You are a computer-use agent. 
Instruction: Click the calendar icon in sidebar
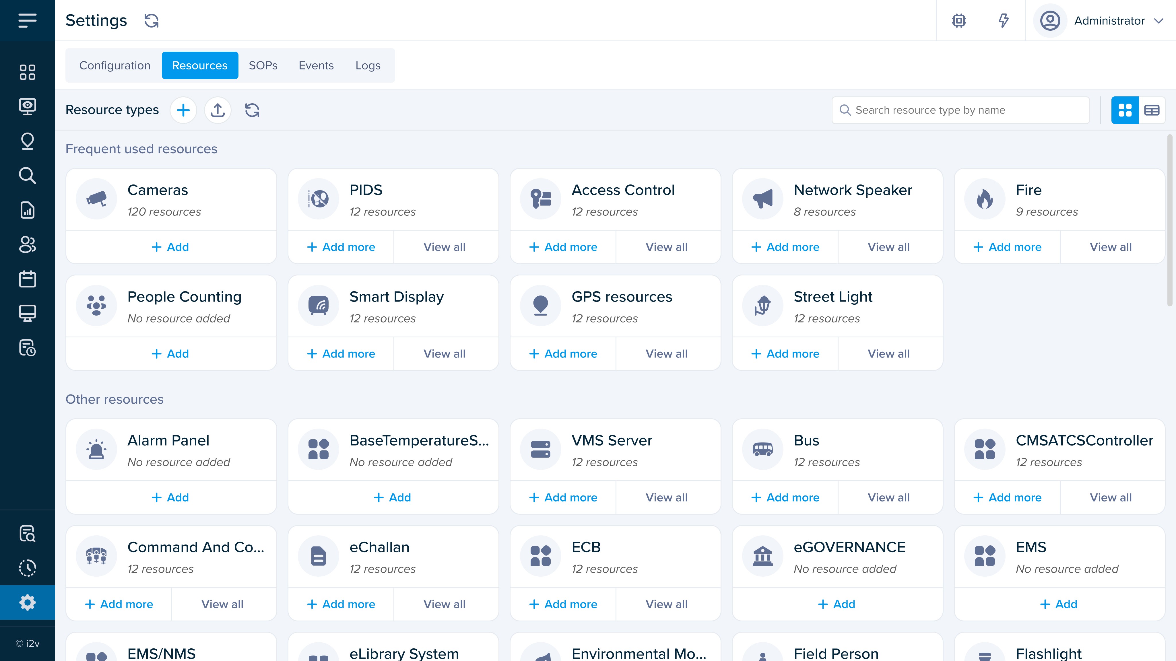[x=27, y=279]
